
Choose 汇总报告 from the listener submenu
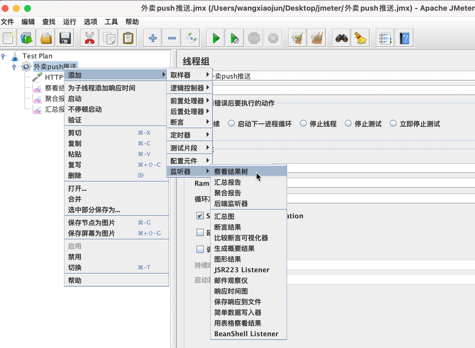point(248,182)
